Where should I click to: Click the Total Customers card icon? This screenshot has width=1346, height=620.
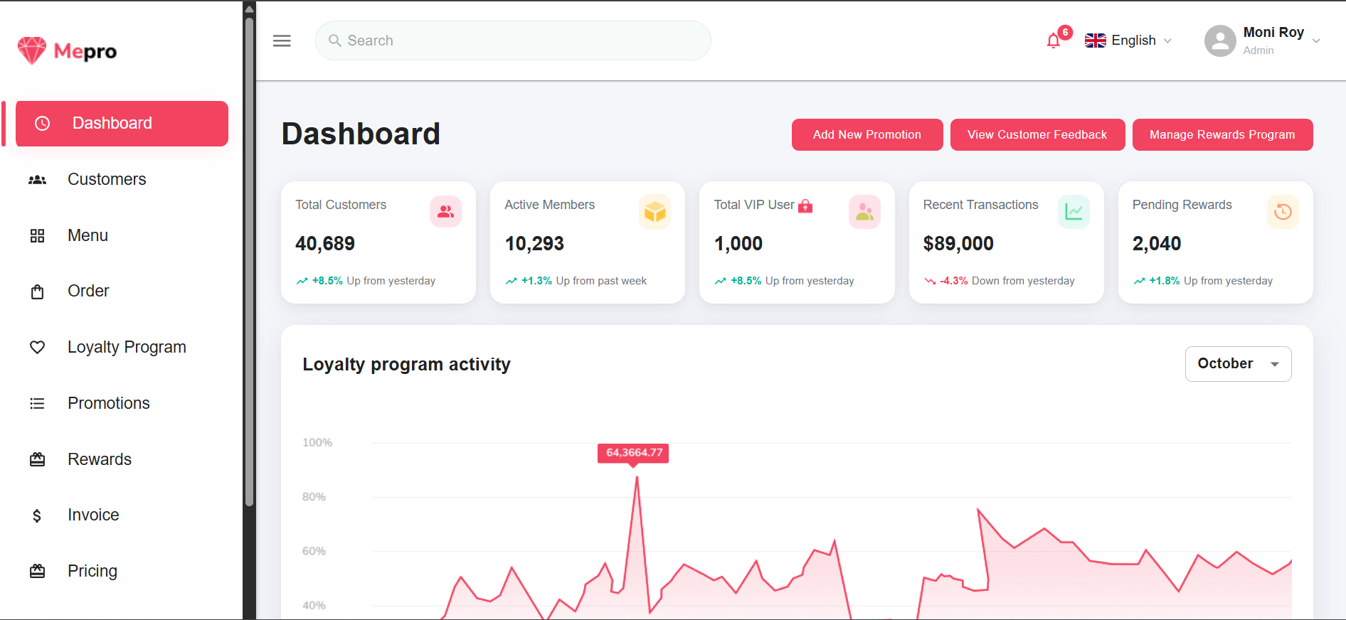coord(445,211)
